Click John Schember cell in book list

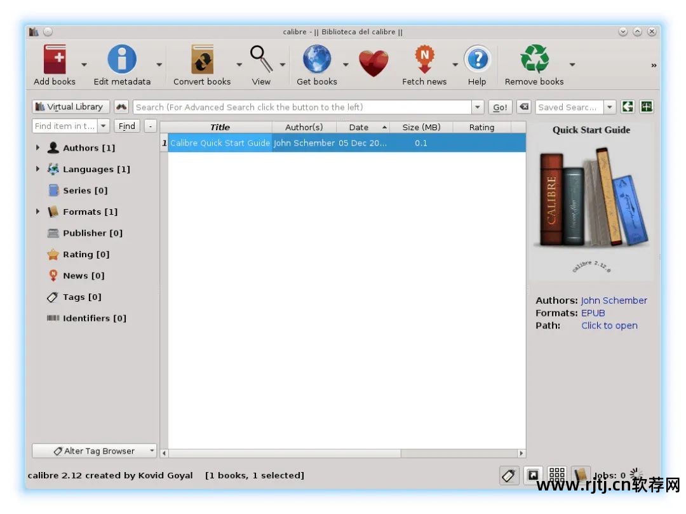[304, 143]
